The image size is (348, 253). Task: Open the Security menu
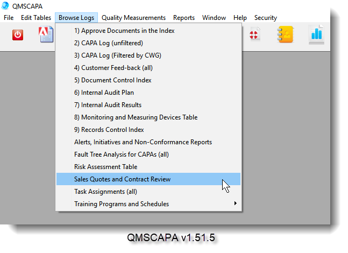click(x=265, y=18)
